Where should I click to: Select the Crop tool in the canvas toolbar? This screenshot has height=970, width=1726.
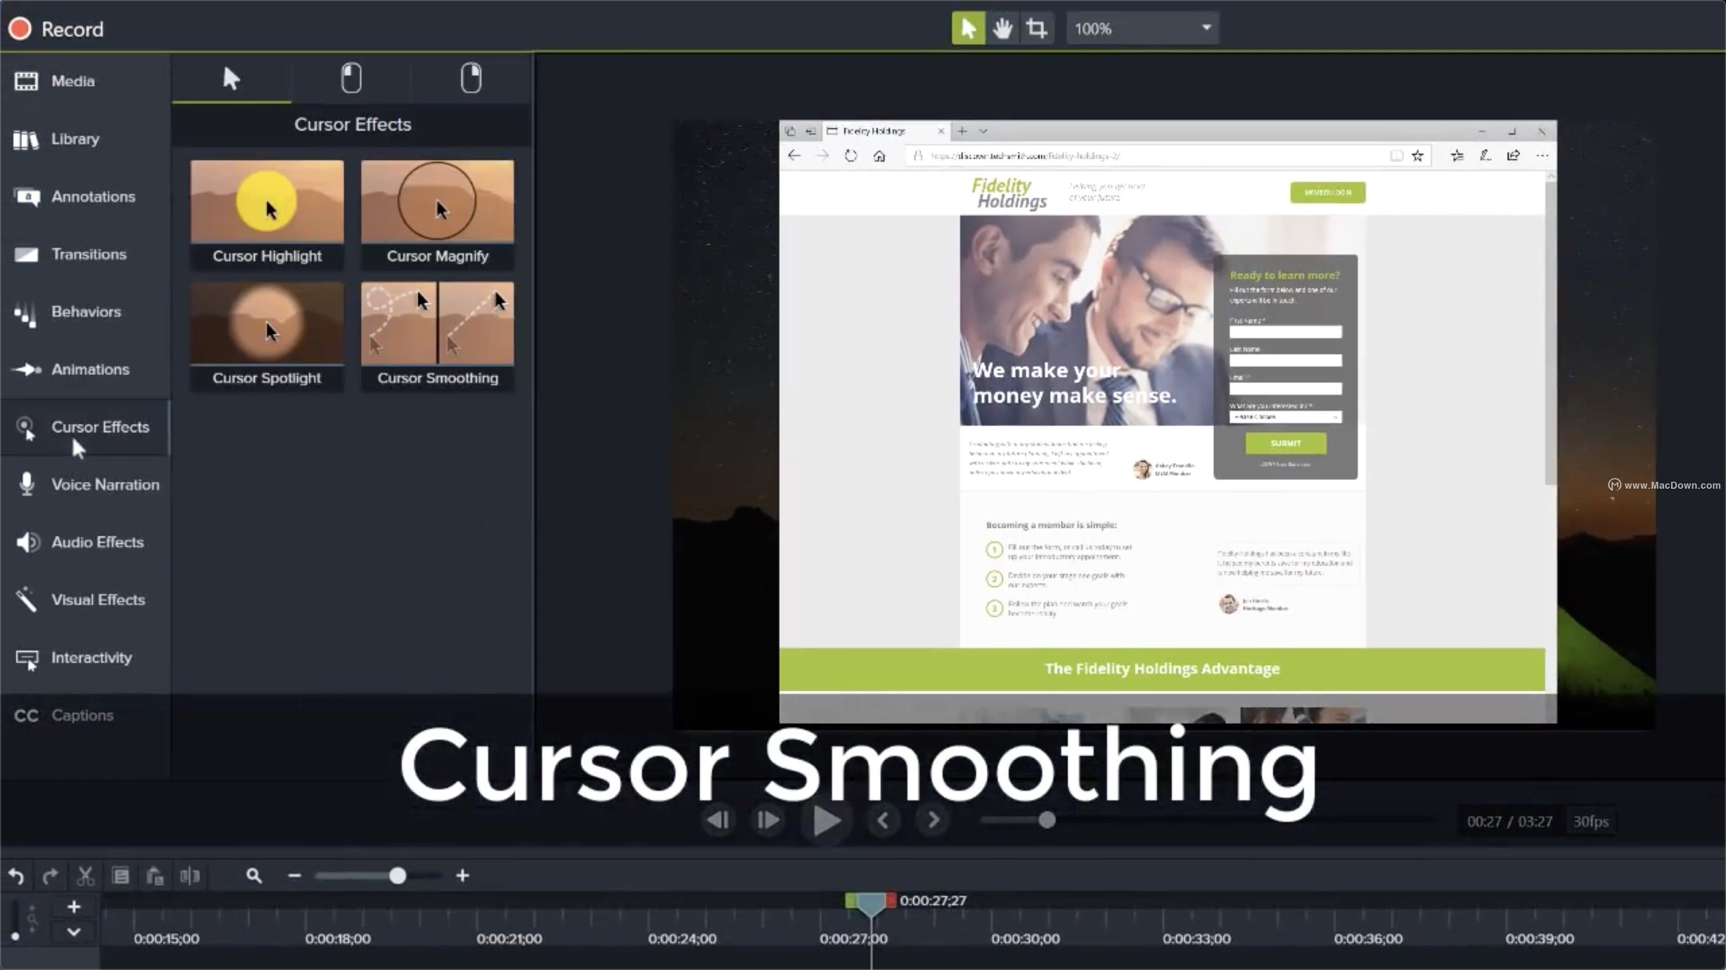coord(1036,28)
